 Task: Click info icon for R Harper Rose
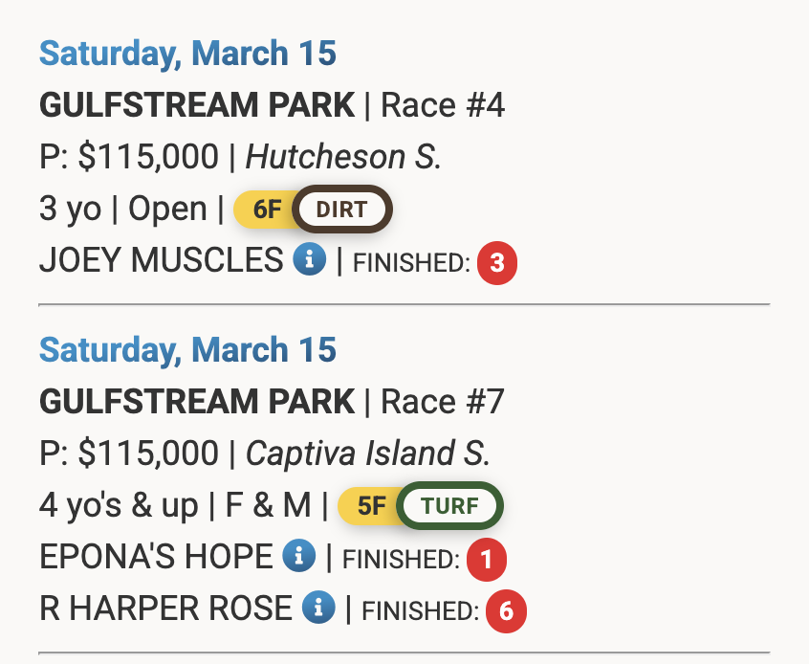[318, 607]
